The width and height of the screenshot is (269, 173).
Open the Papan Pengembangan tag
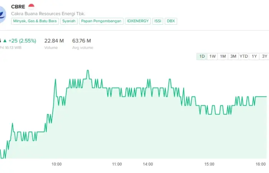pos(101,21)
